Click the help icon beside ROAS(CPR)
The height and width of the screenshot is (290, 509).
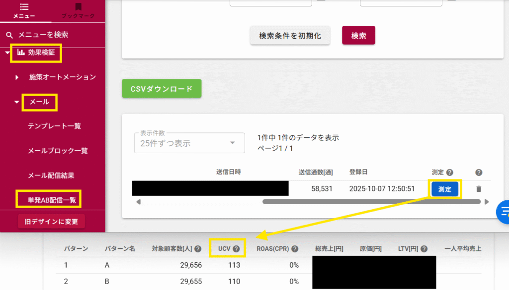295,249
